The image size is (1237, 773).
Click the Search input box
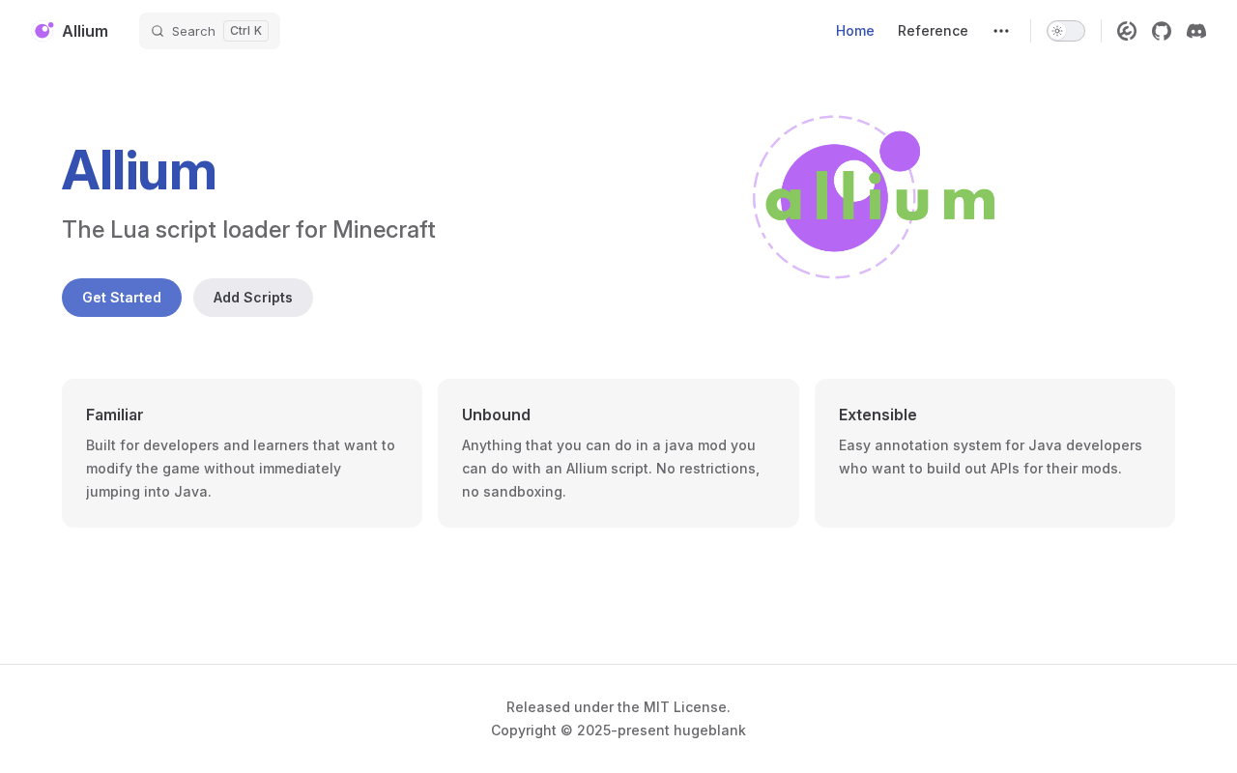click(x=193, y=31)
